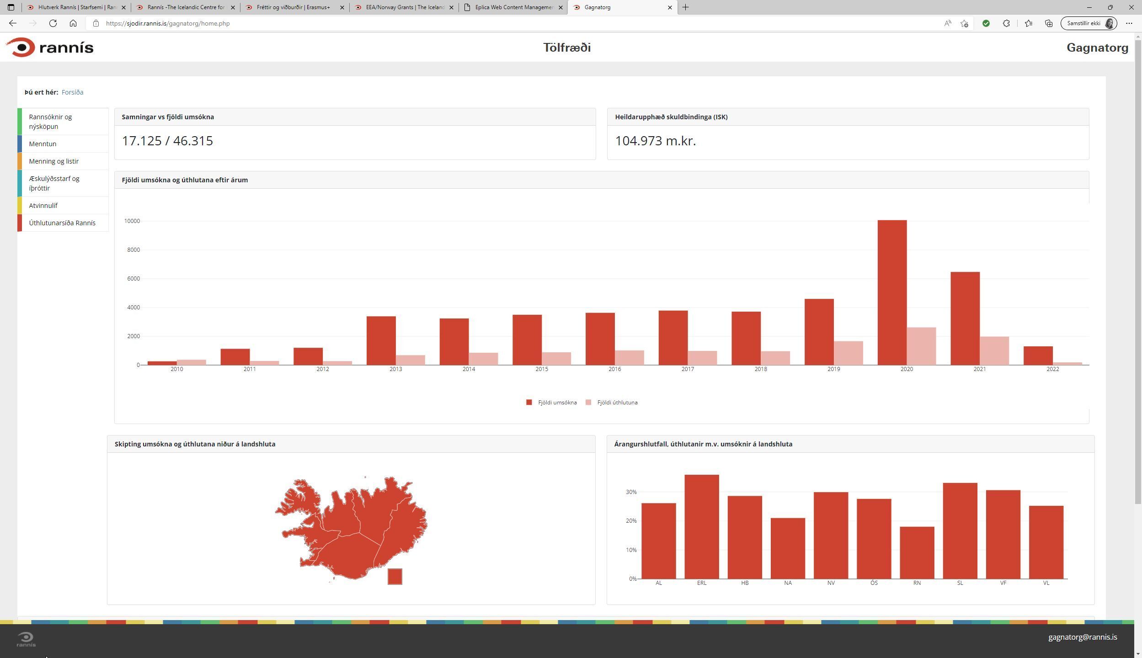1142x658 pixels.
Task: Add this page to favorites star icon
Action: coord(964,23)
